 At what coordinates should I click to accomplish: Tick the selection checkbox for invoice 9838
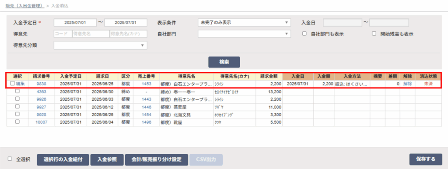coord(12,84)
